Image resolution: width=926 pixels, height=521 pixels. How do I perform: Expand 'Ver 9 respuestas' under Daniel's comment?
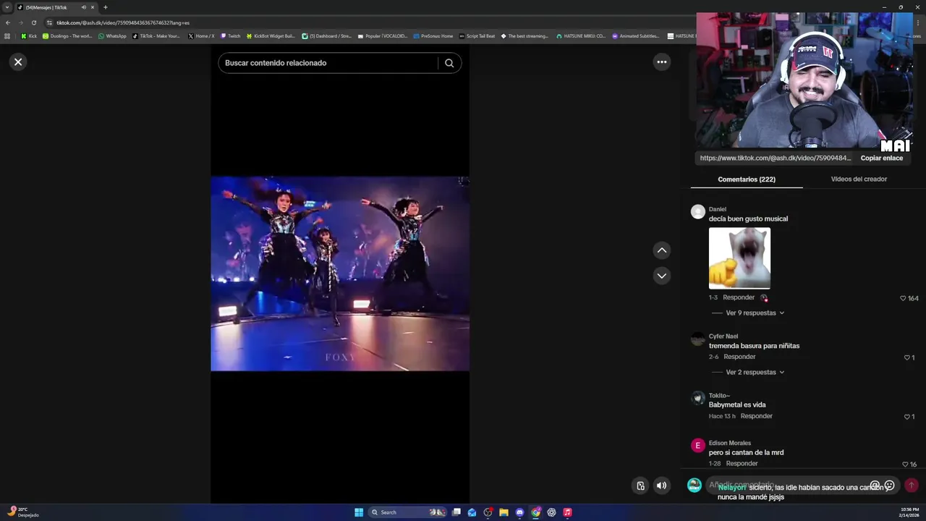[755, 313]
